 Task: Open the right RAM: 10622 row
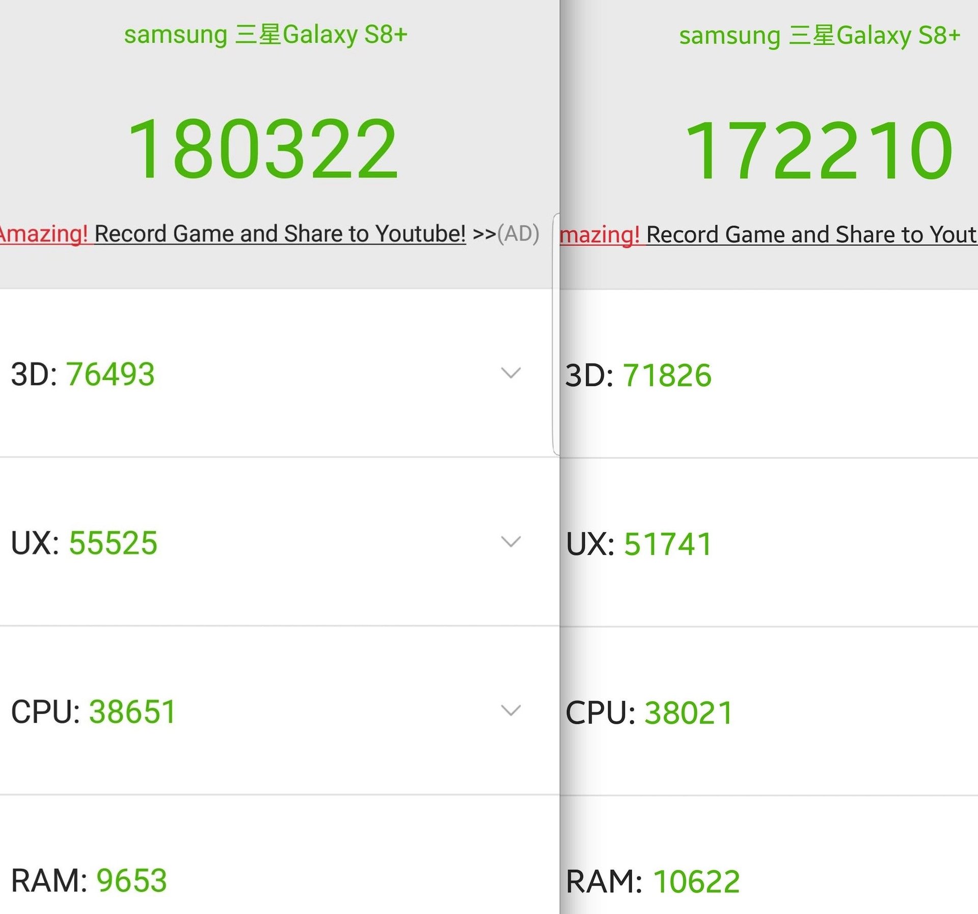[x=769, y=855]
